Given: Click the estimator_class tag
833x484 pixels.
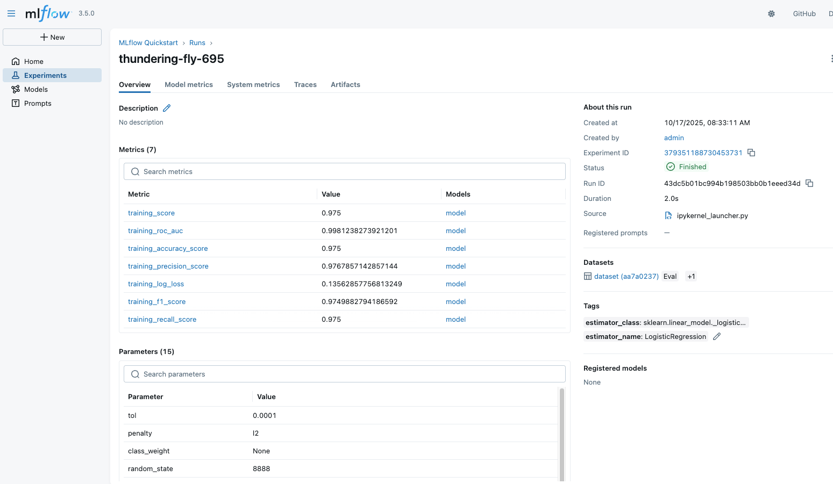Looking at the screenshot, I should [x=666, y=322].
